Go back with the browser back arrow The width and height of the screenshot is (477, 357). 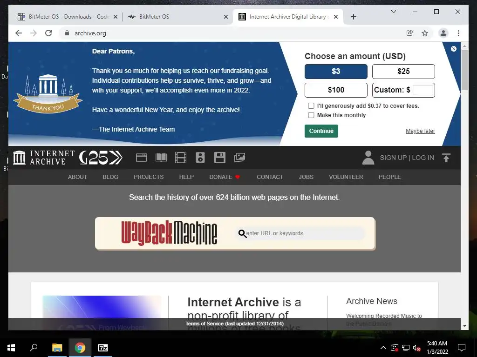[x=19, y=33]
